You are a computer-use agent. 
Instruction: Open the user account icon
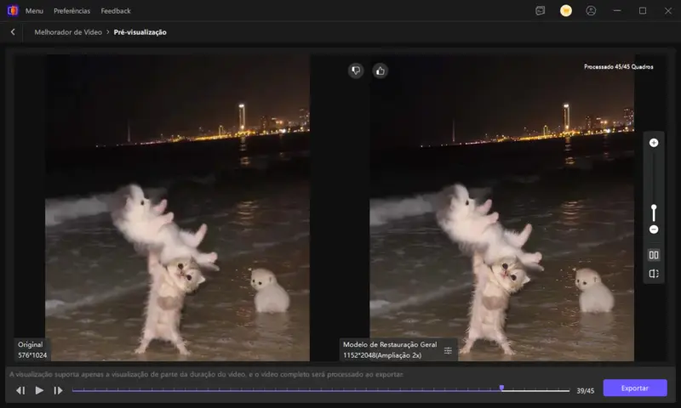(x=591, y=11)
